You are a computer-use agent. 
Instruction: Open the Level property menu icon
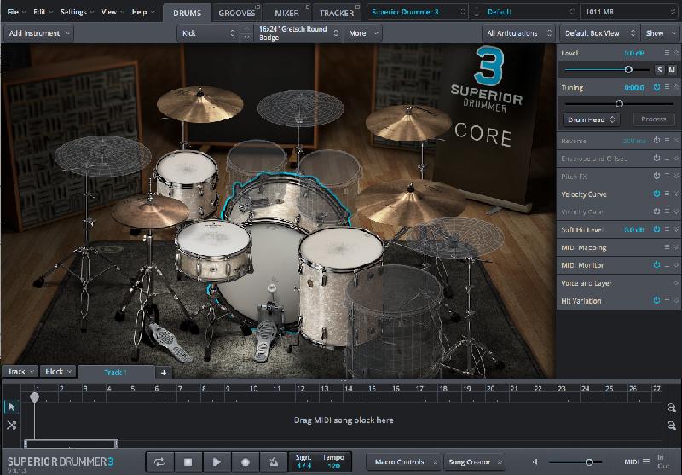click(x=667, y=53)
